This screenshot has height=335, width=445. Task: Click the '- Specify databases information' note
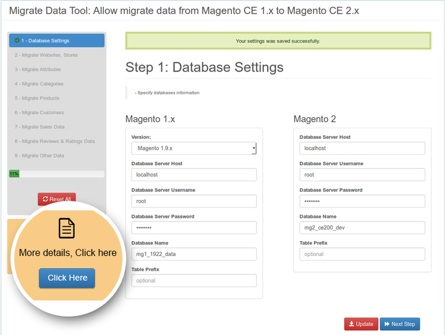(x=167, y=93)
